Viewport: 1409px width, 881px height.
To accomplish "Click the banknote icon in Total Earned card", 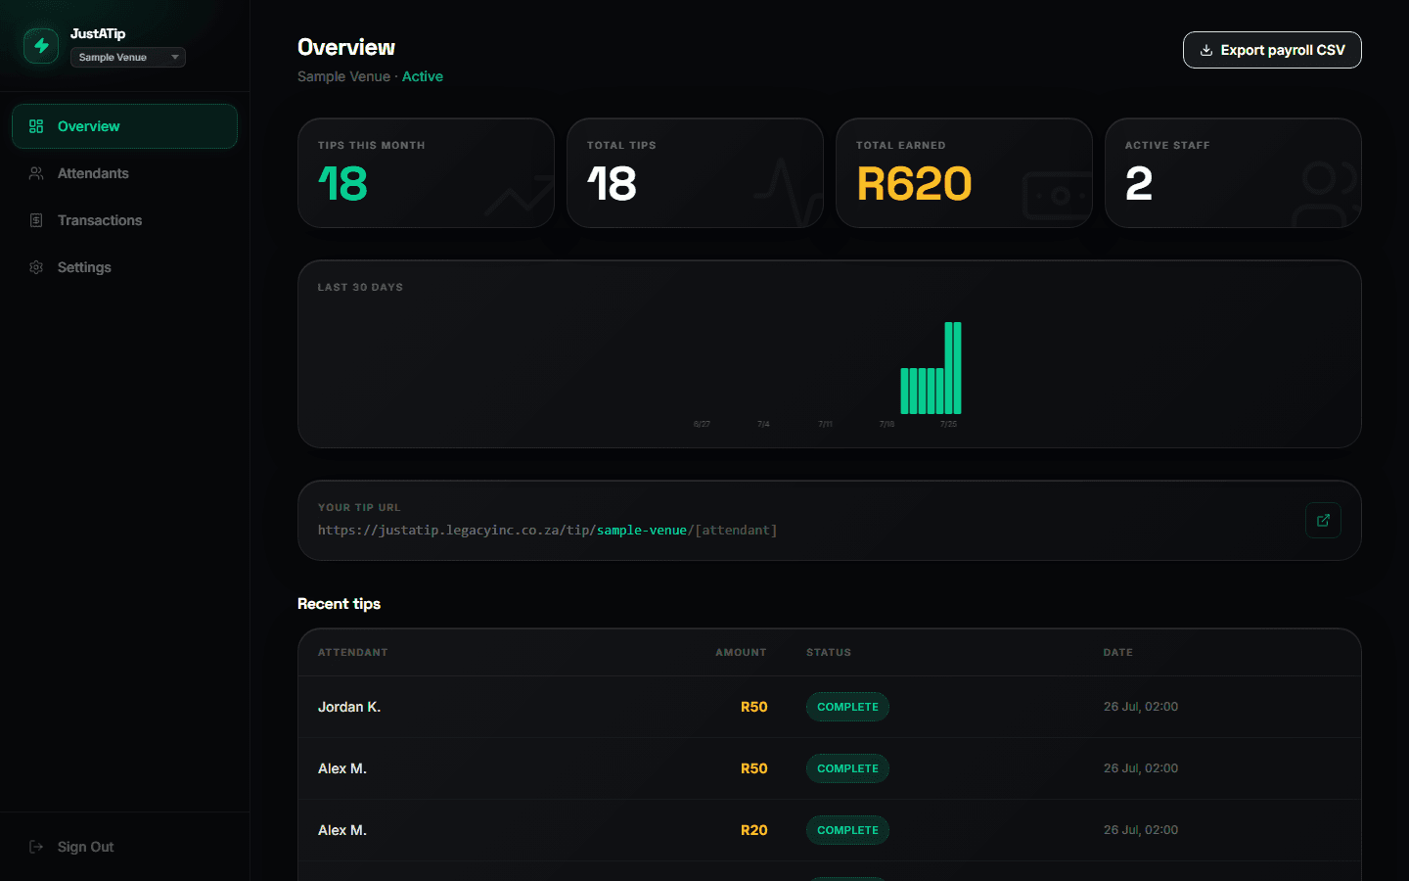I will (1058, 195).
